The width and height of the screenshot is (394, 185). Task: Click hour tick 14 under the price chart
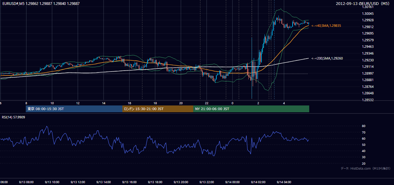[x=104, y=103]
